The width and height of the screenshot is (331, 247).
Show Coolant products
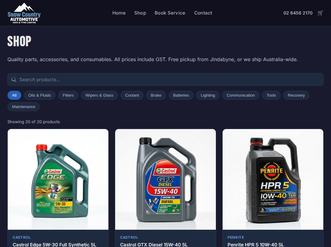(x=132, y=95)
